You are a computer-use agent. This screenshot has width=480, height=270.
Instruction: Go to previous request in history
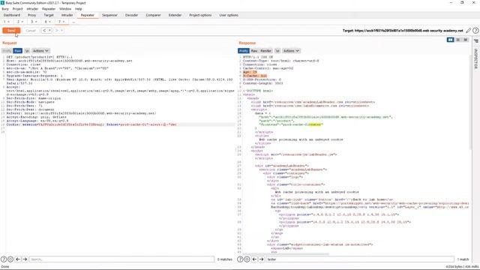point(44,31)
